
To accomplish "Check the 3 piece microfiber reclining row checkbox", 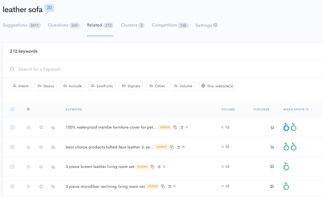I will coord(13,186).
